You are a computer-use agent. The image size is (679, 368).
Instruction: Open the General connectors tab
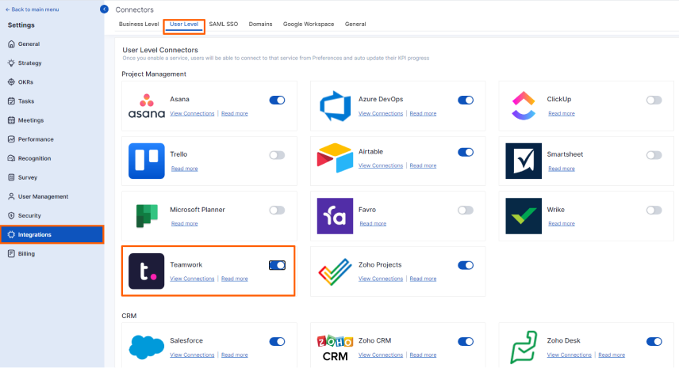click(355, 25)
